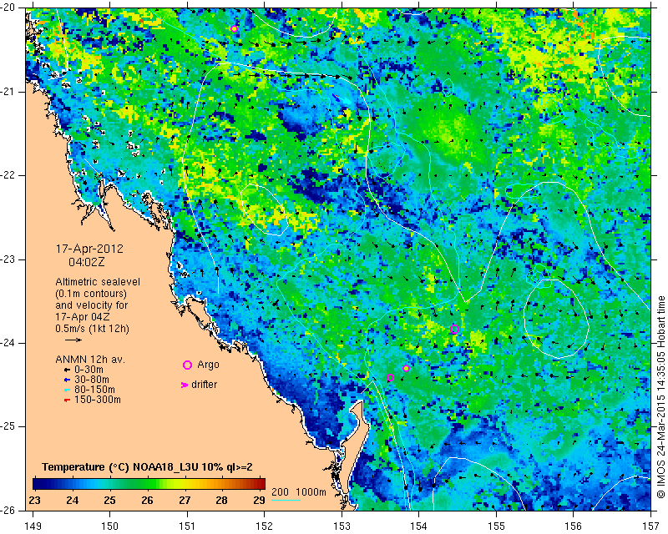Click the 'and velocity for' text

92,305
